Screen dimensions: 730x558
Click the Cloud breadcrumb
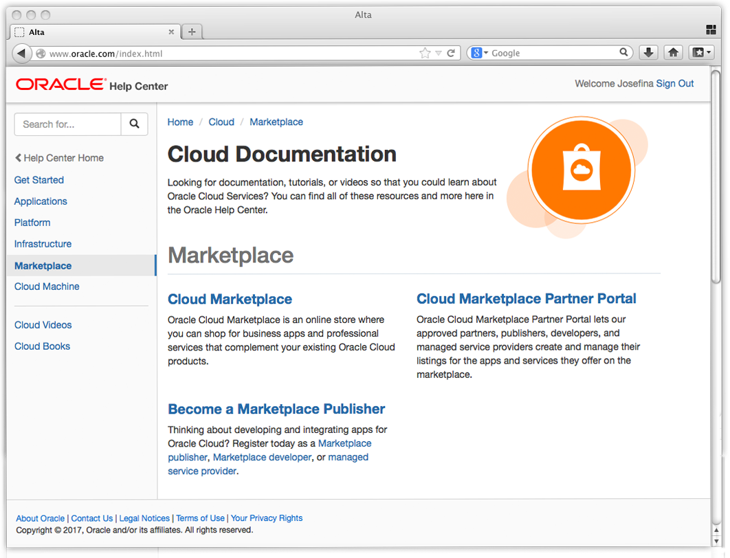click(221, 122)
